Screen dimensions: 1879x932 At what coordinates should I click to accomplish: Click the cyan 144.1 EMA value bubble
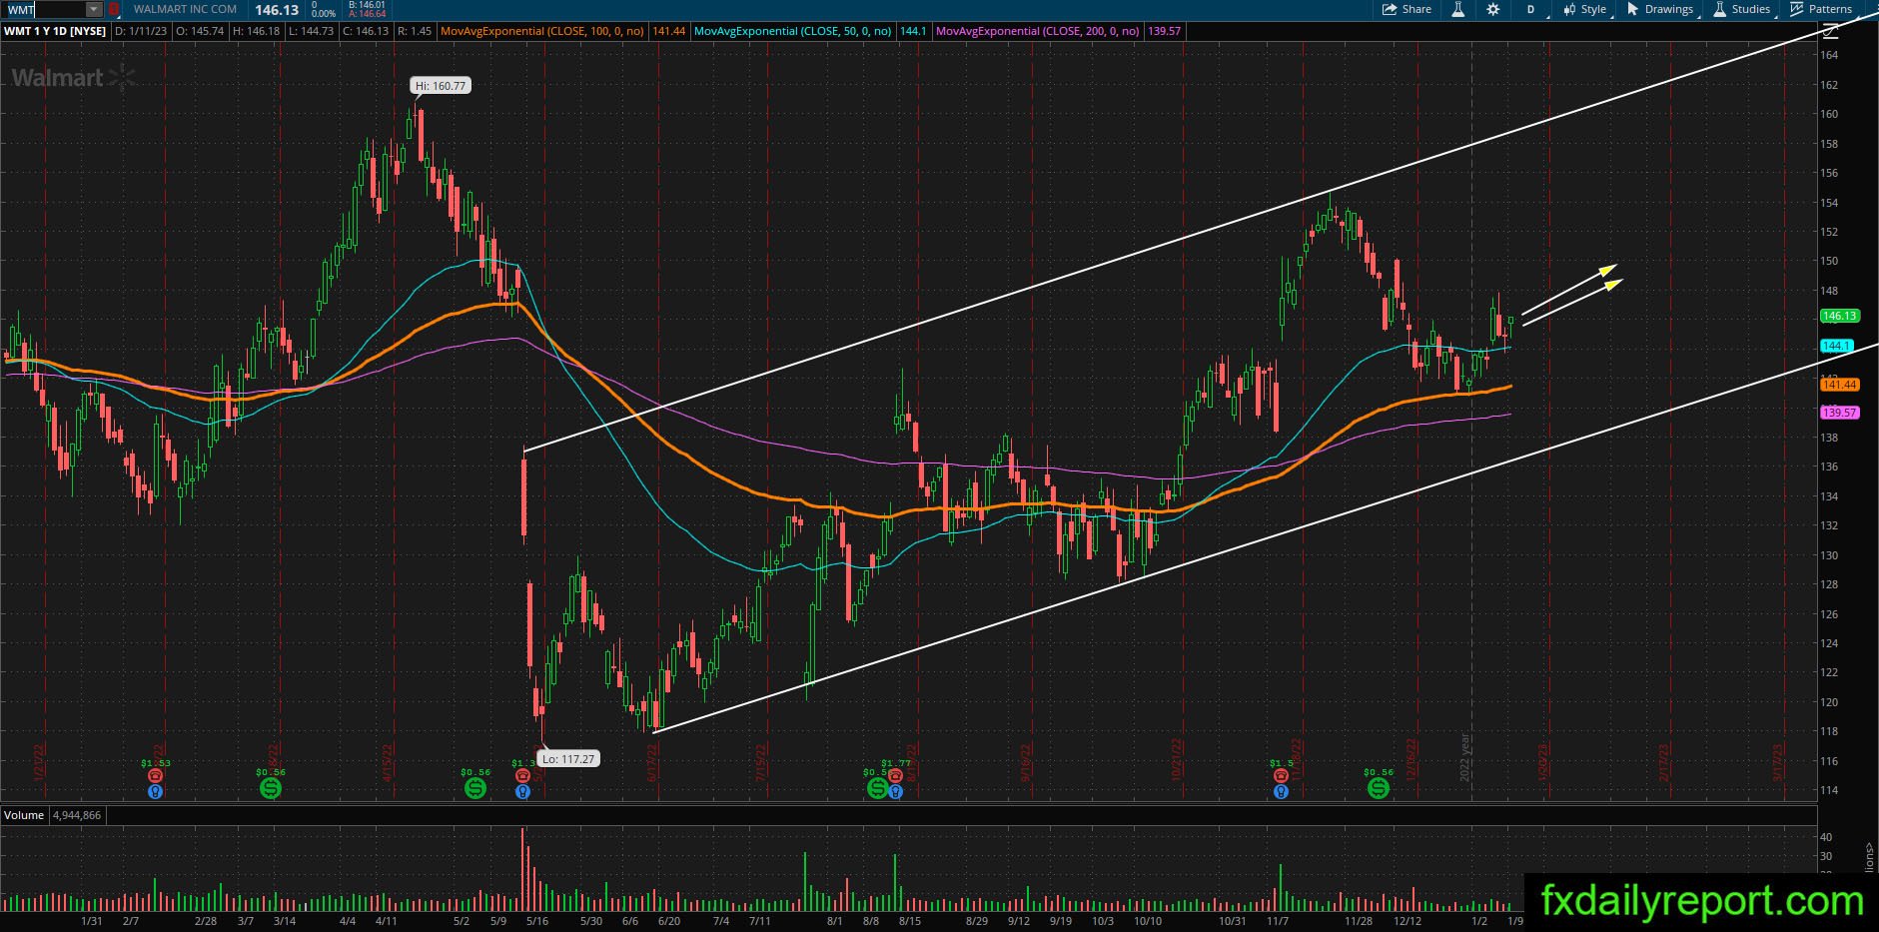[x=1837, y=346]
